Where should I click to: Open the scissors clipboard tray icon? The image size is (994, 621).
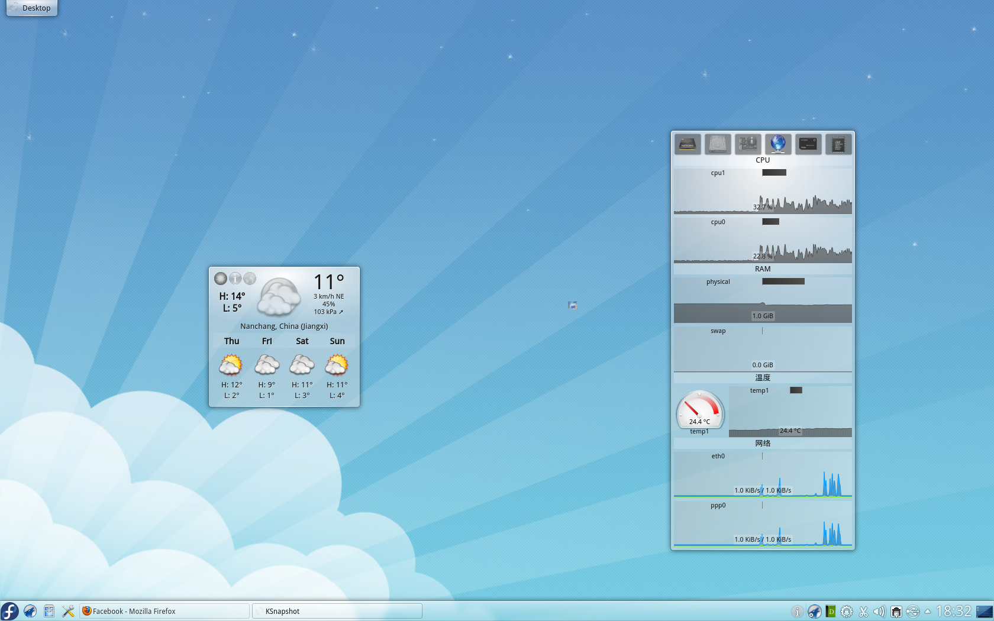click(x=863, y=612)
